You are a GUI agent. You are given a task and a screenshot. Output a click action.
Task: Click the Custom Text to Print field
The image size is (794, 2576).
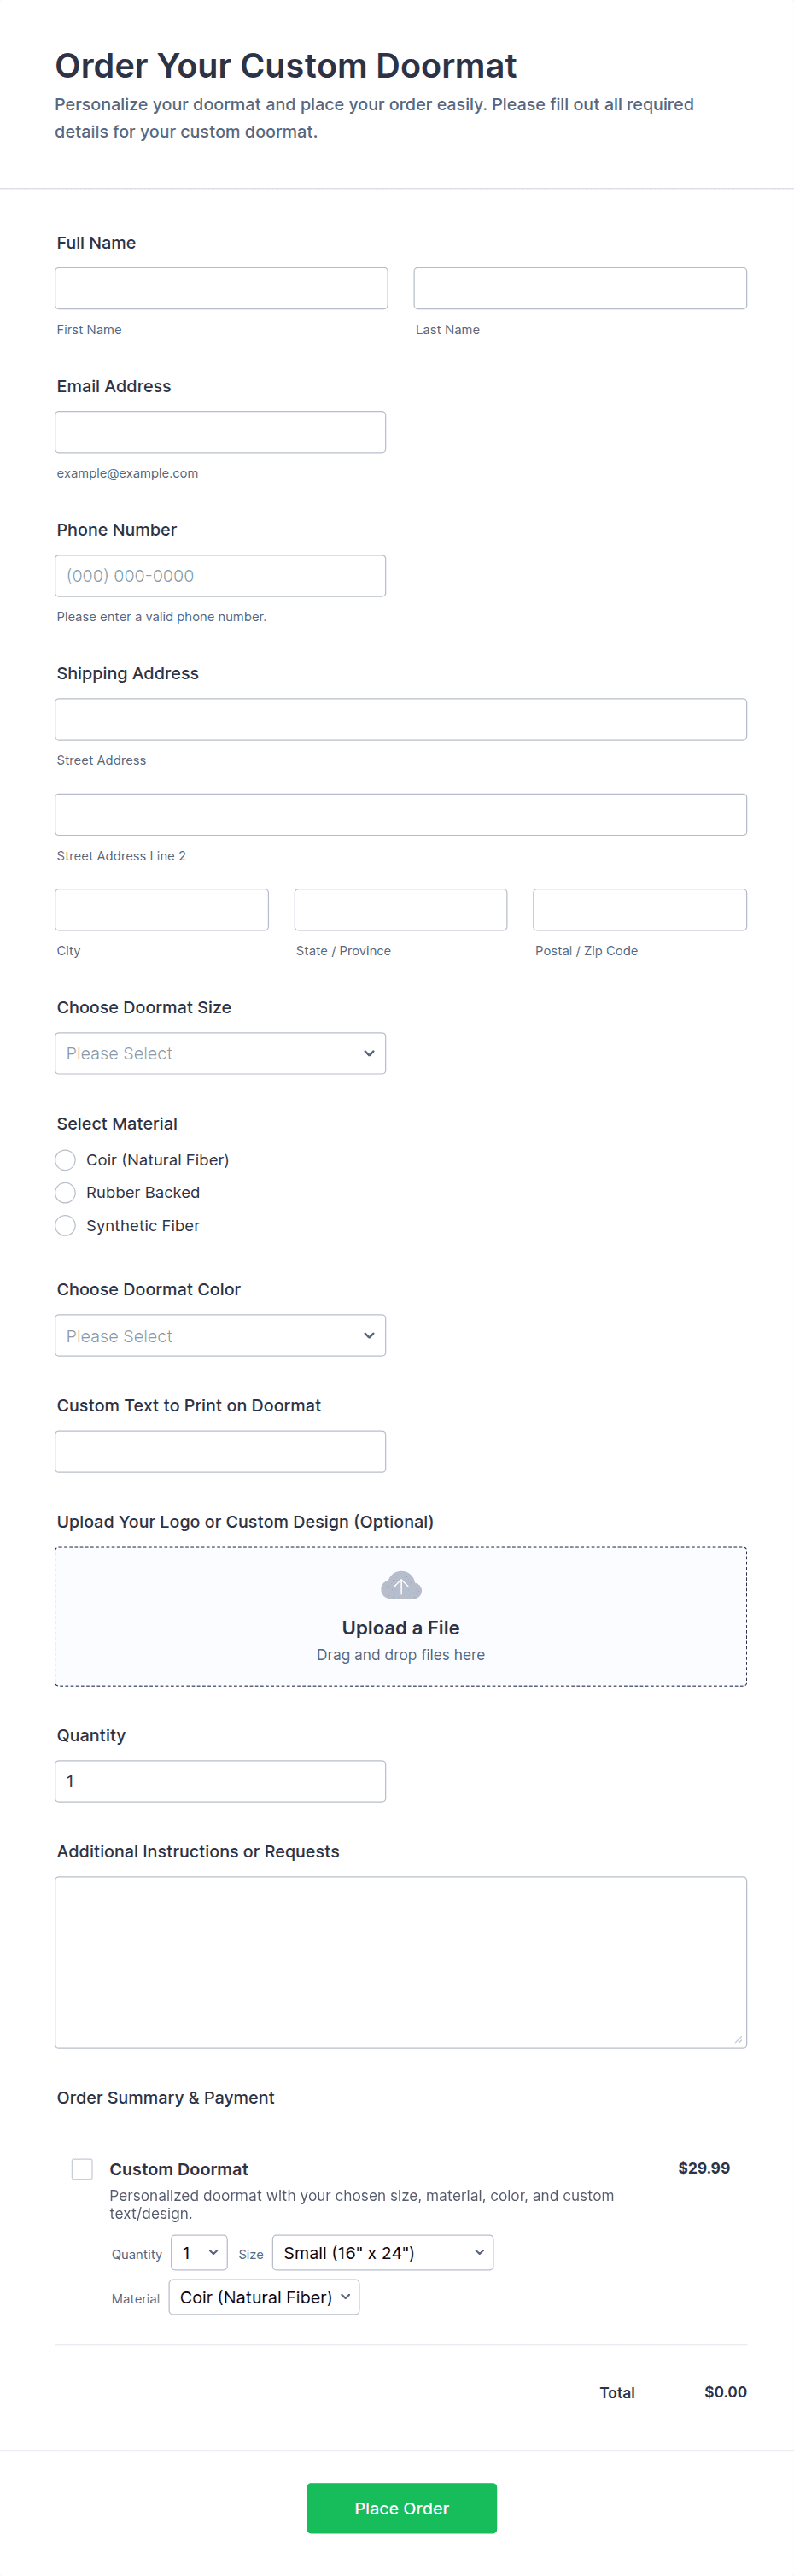coord(219,1451)
